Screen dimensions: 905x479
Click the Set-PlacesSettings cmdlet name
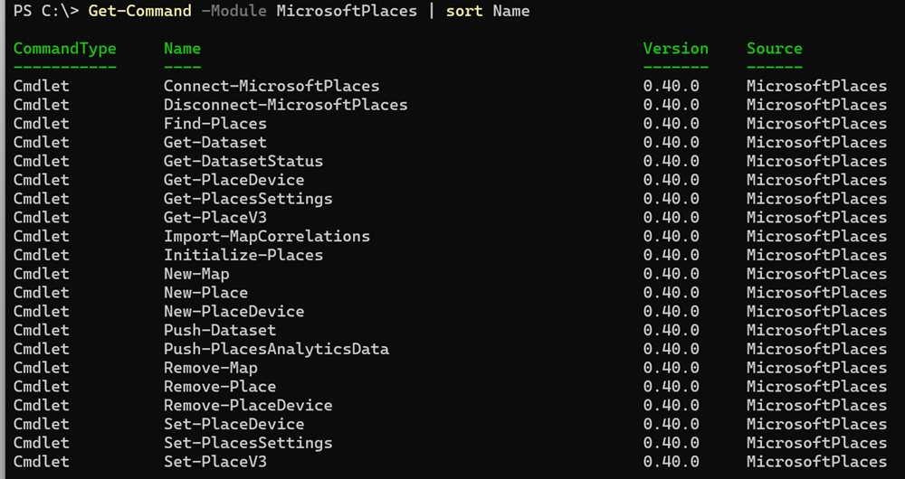(248, 443)
